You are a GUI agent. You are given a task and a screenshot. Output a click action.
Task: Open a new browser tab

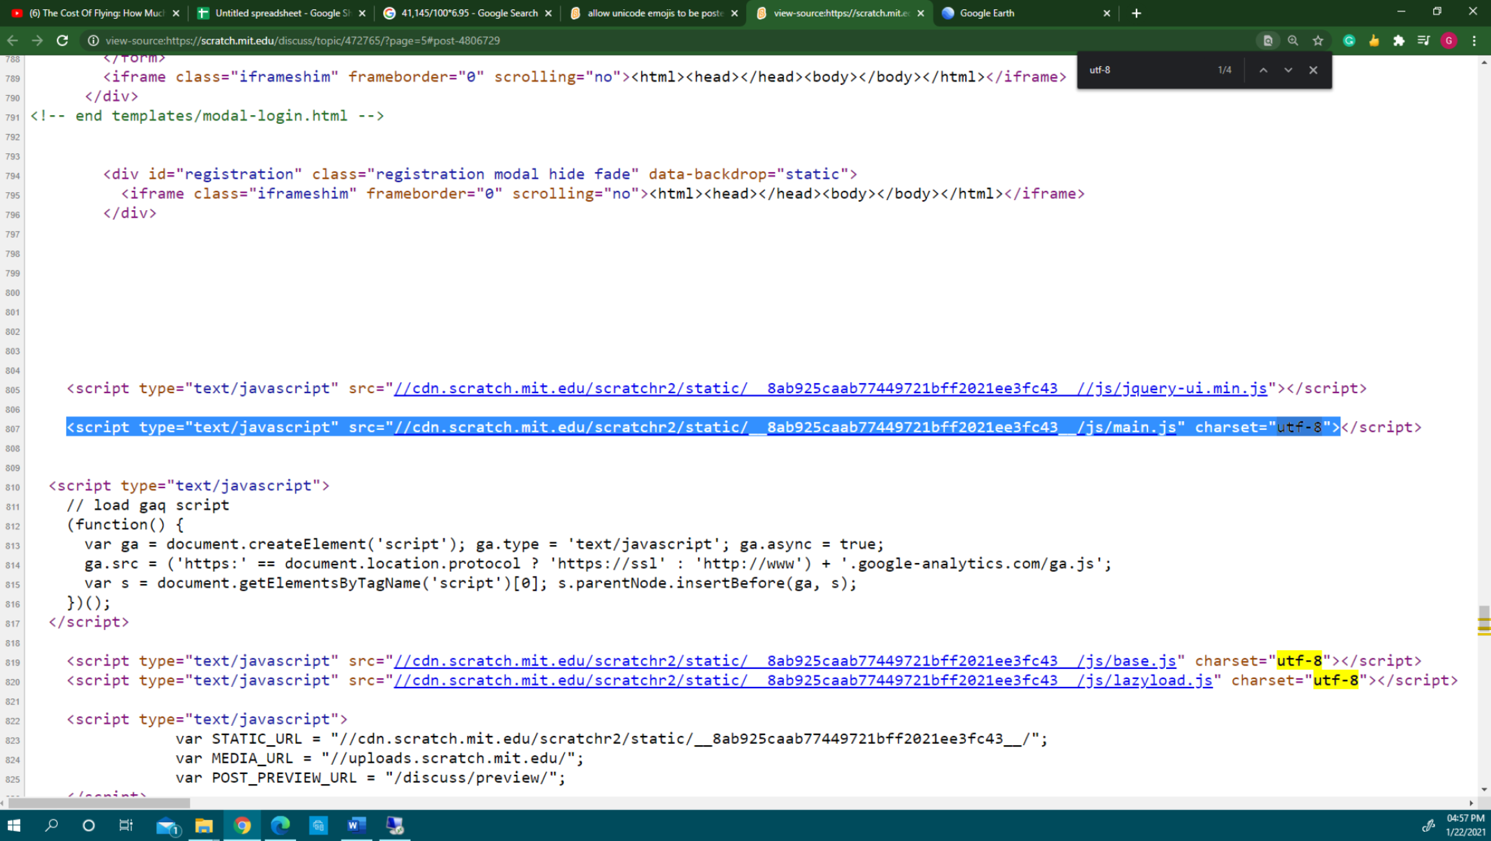1136,13
